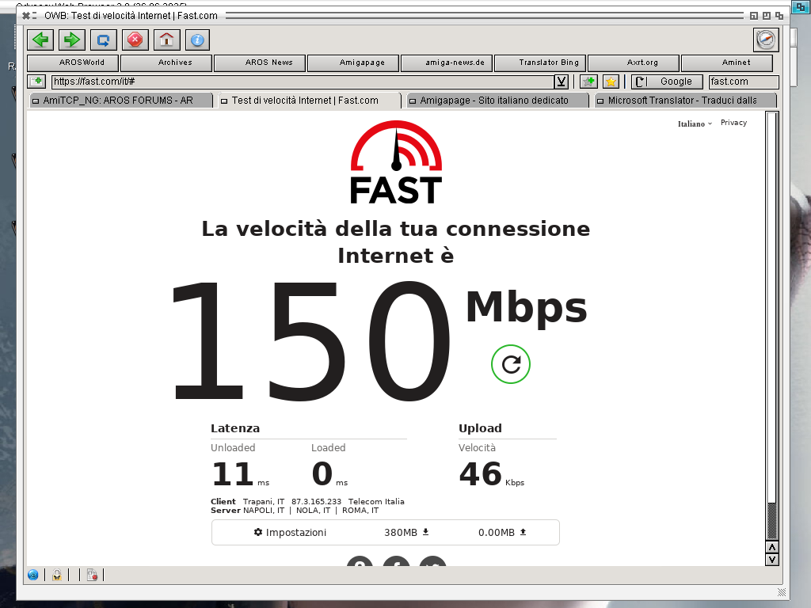The height and width of the screenshot is (608, 811).
Task: Close the Amigapage tab via its small box icon
Action: click(x=412, y=101)
